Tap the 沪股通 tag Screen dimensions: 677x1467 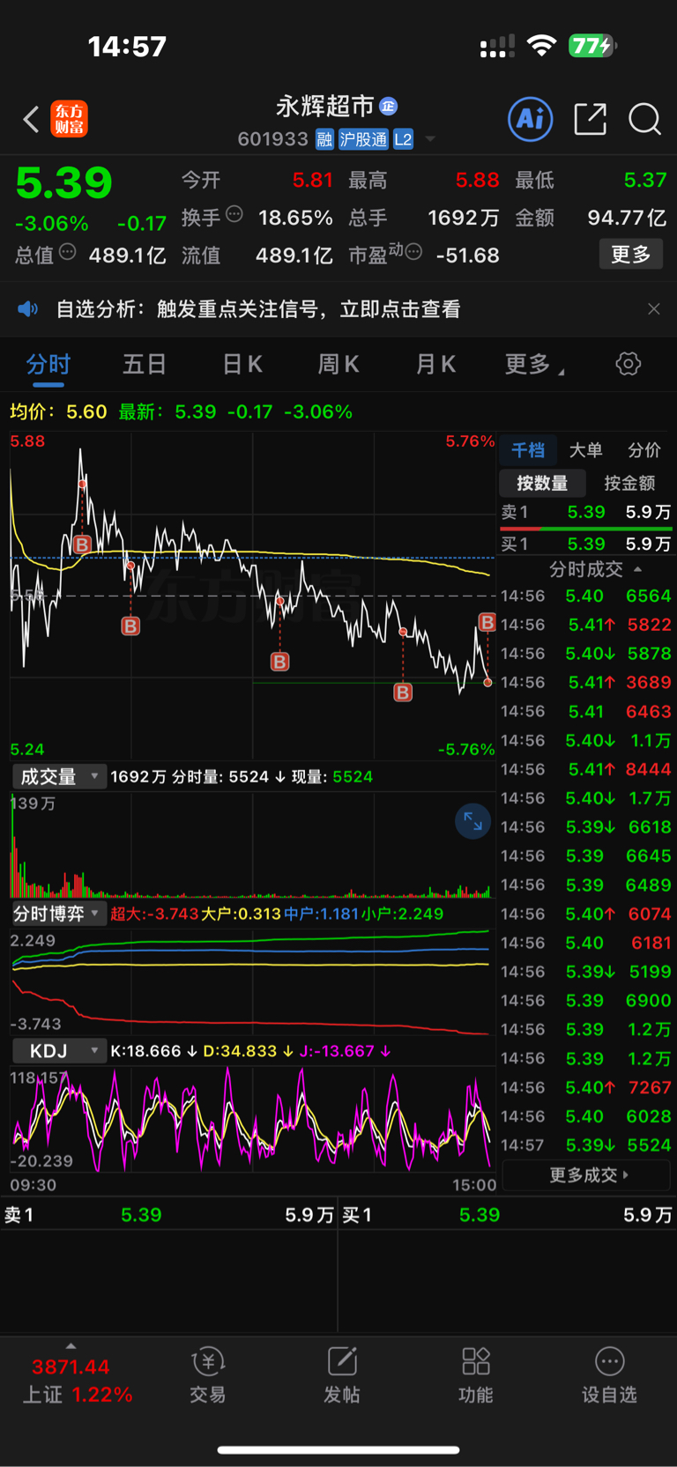[363, 139]
